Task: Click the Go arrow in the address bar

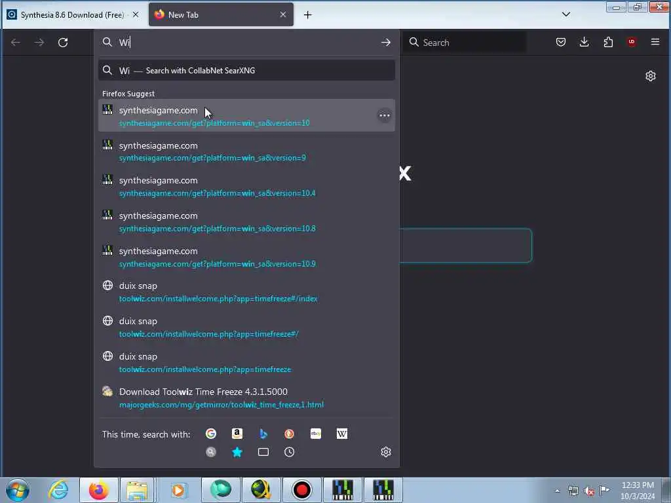Action: [385, 43]
